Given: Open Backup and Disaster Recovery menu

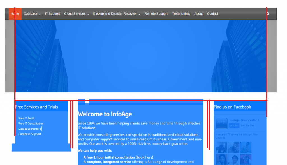Looking at the screenshot, I should (x=115, y=14).
